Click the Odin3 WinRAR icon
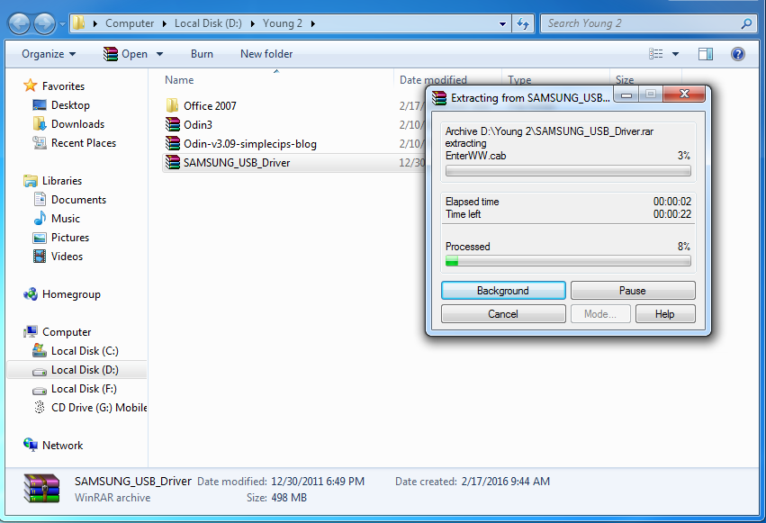The height and width of the screenshot is (523, 766). [173, 124]
